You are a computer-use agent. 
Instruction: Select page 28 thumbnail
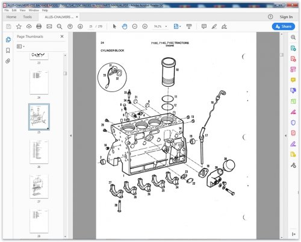tap(39, 221)
